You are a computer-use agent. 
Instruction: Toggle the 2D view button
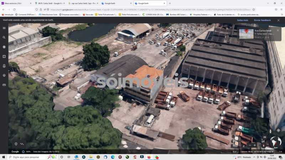264,137
